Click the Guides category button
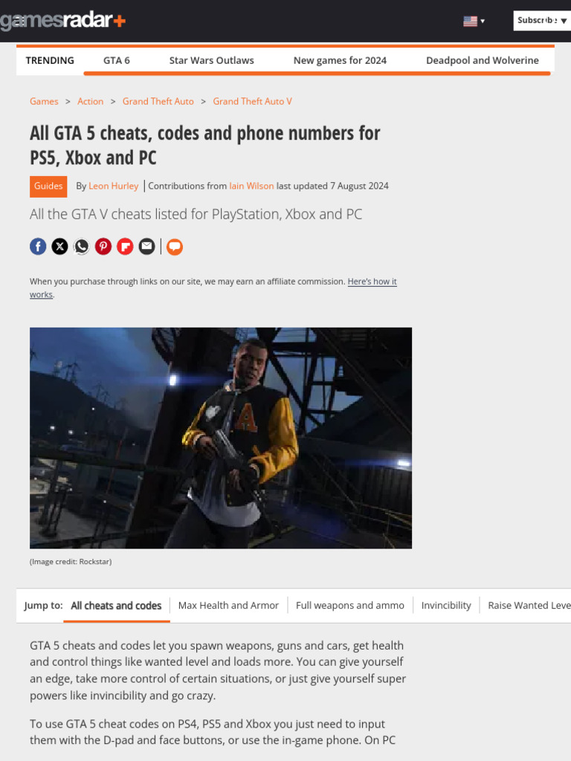This screenshot has height=761, width=571. (x=48, y=187)
